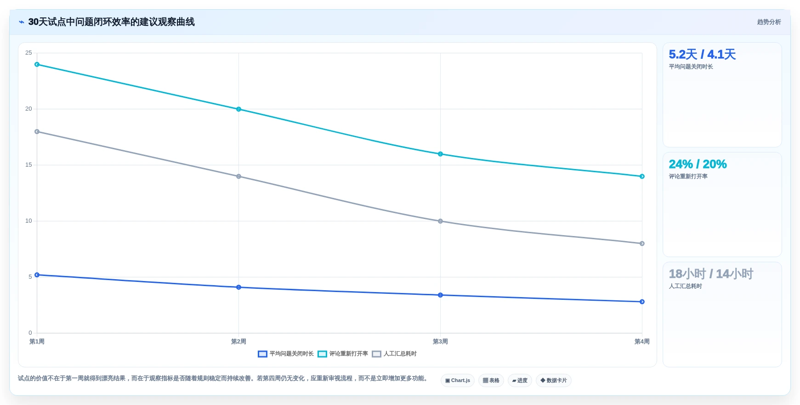Click the 评论重新打开率 card caption

pos(688,176)
